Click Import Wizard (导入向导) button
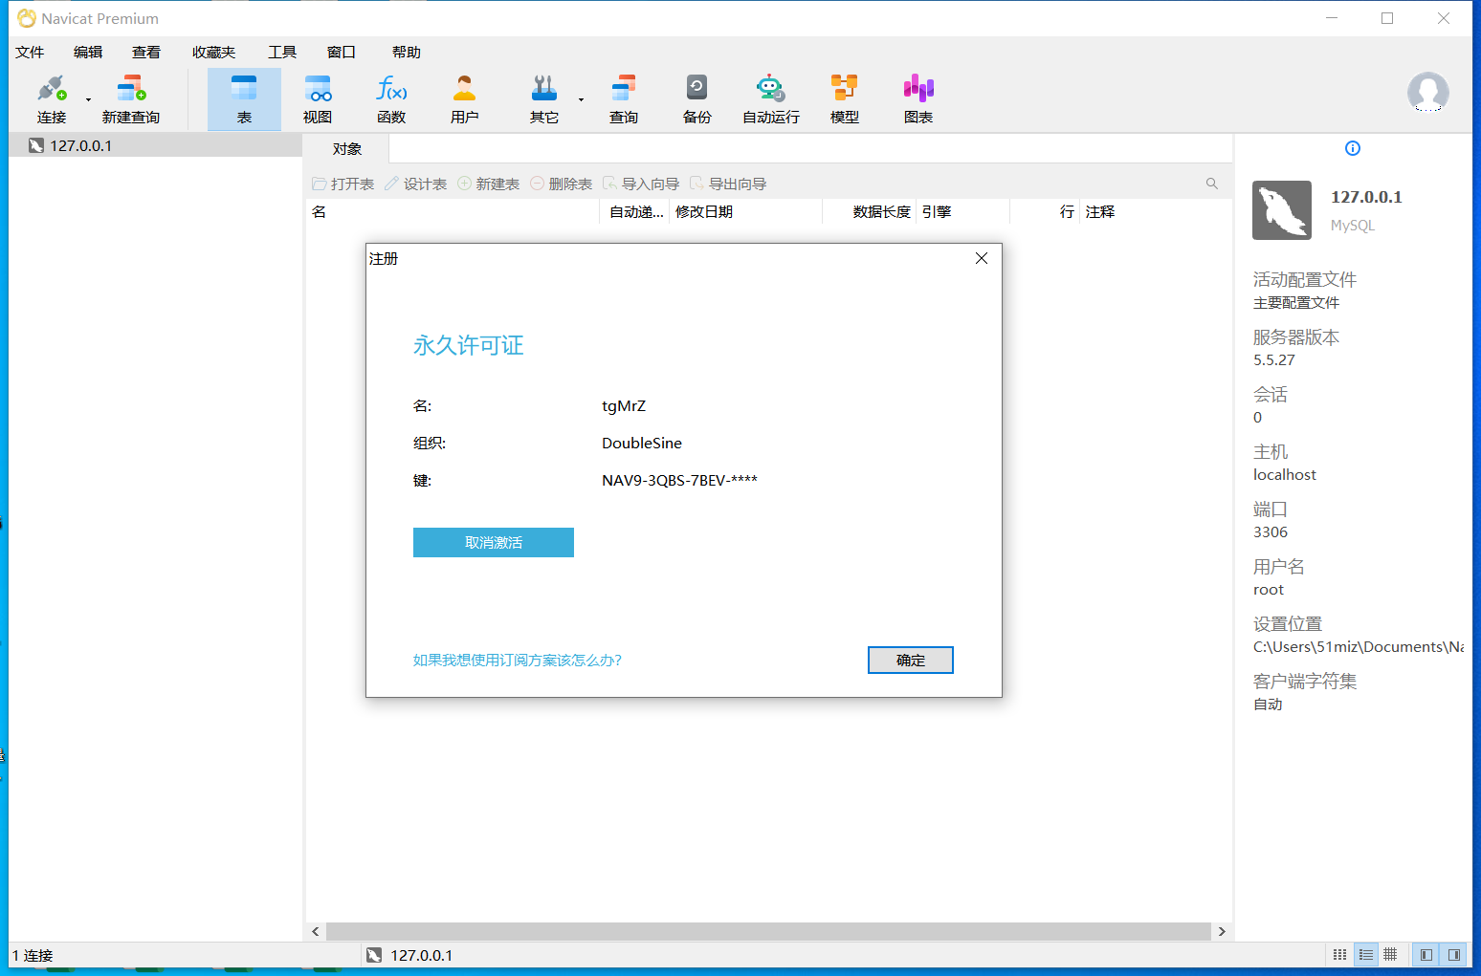 [x=641, y=184]
